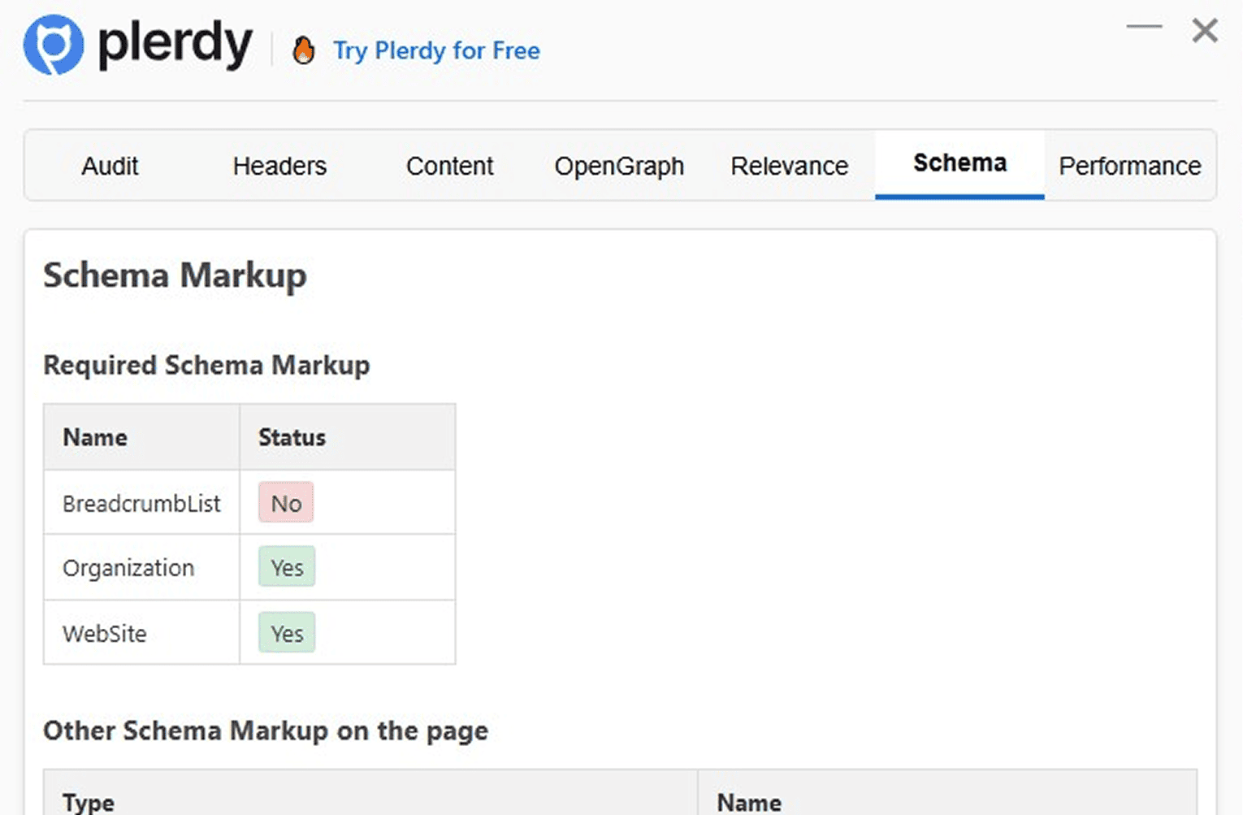Click the flame icon beside Try Plerdy

(x=304, y=50)
